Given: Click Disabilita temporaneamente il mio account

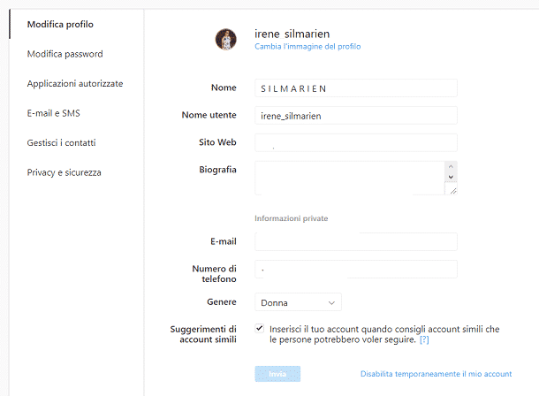Looking at the screenshot, I should 436,374.
